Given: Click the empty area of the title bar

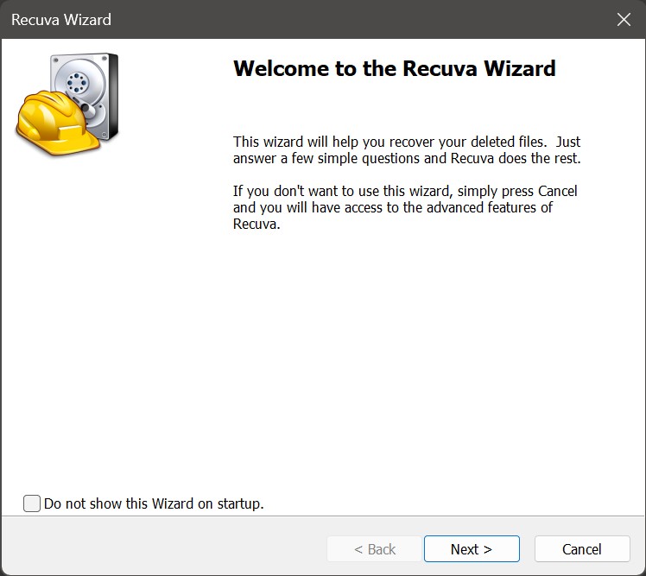Looking at the screenshot, I should pyautogui.click(x=345, y=19).
